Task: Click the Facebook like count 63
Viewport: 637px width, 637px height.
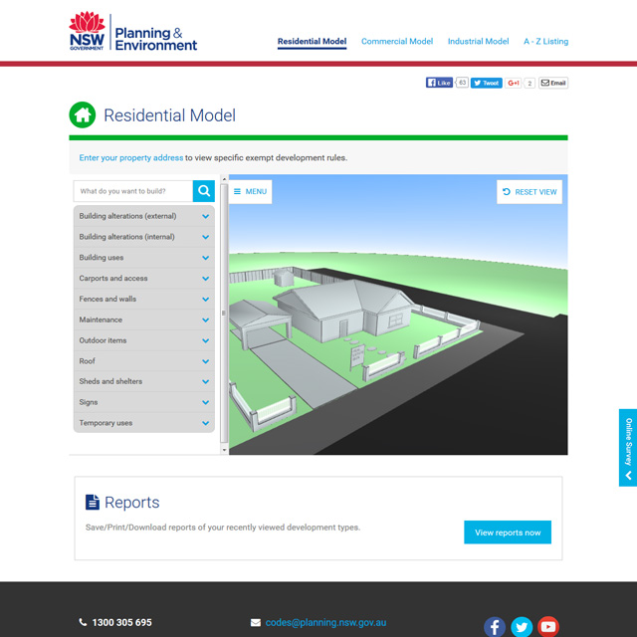Action: pyautogui.click(x=462, y=83)
